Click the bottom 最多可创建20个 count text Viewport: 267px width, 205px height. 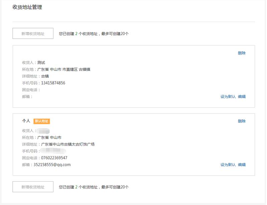click(x=115, y=187)
